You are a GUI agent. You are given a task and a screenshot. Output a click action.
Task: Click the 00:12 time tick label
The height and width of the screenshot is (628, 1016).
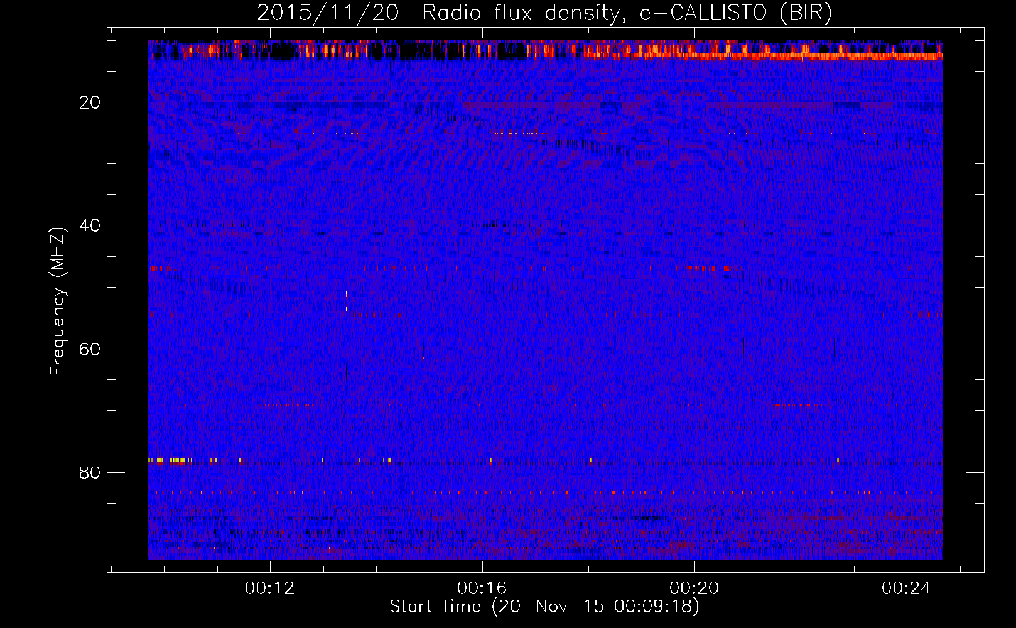[x=270, y=588]
